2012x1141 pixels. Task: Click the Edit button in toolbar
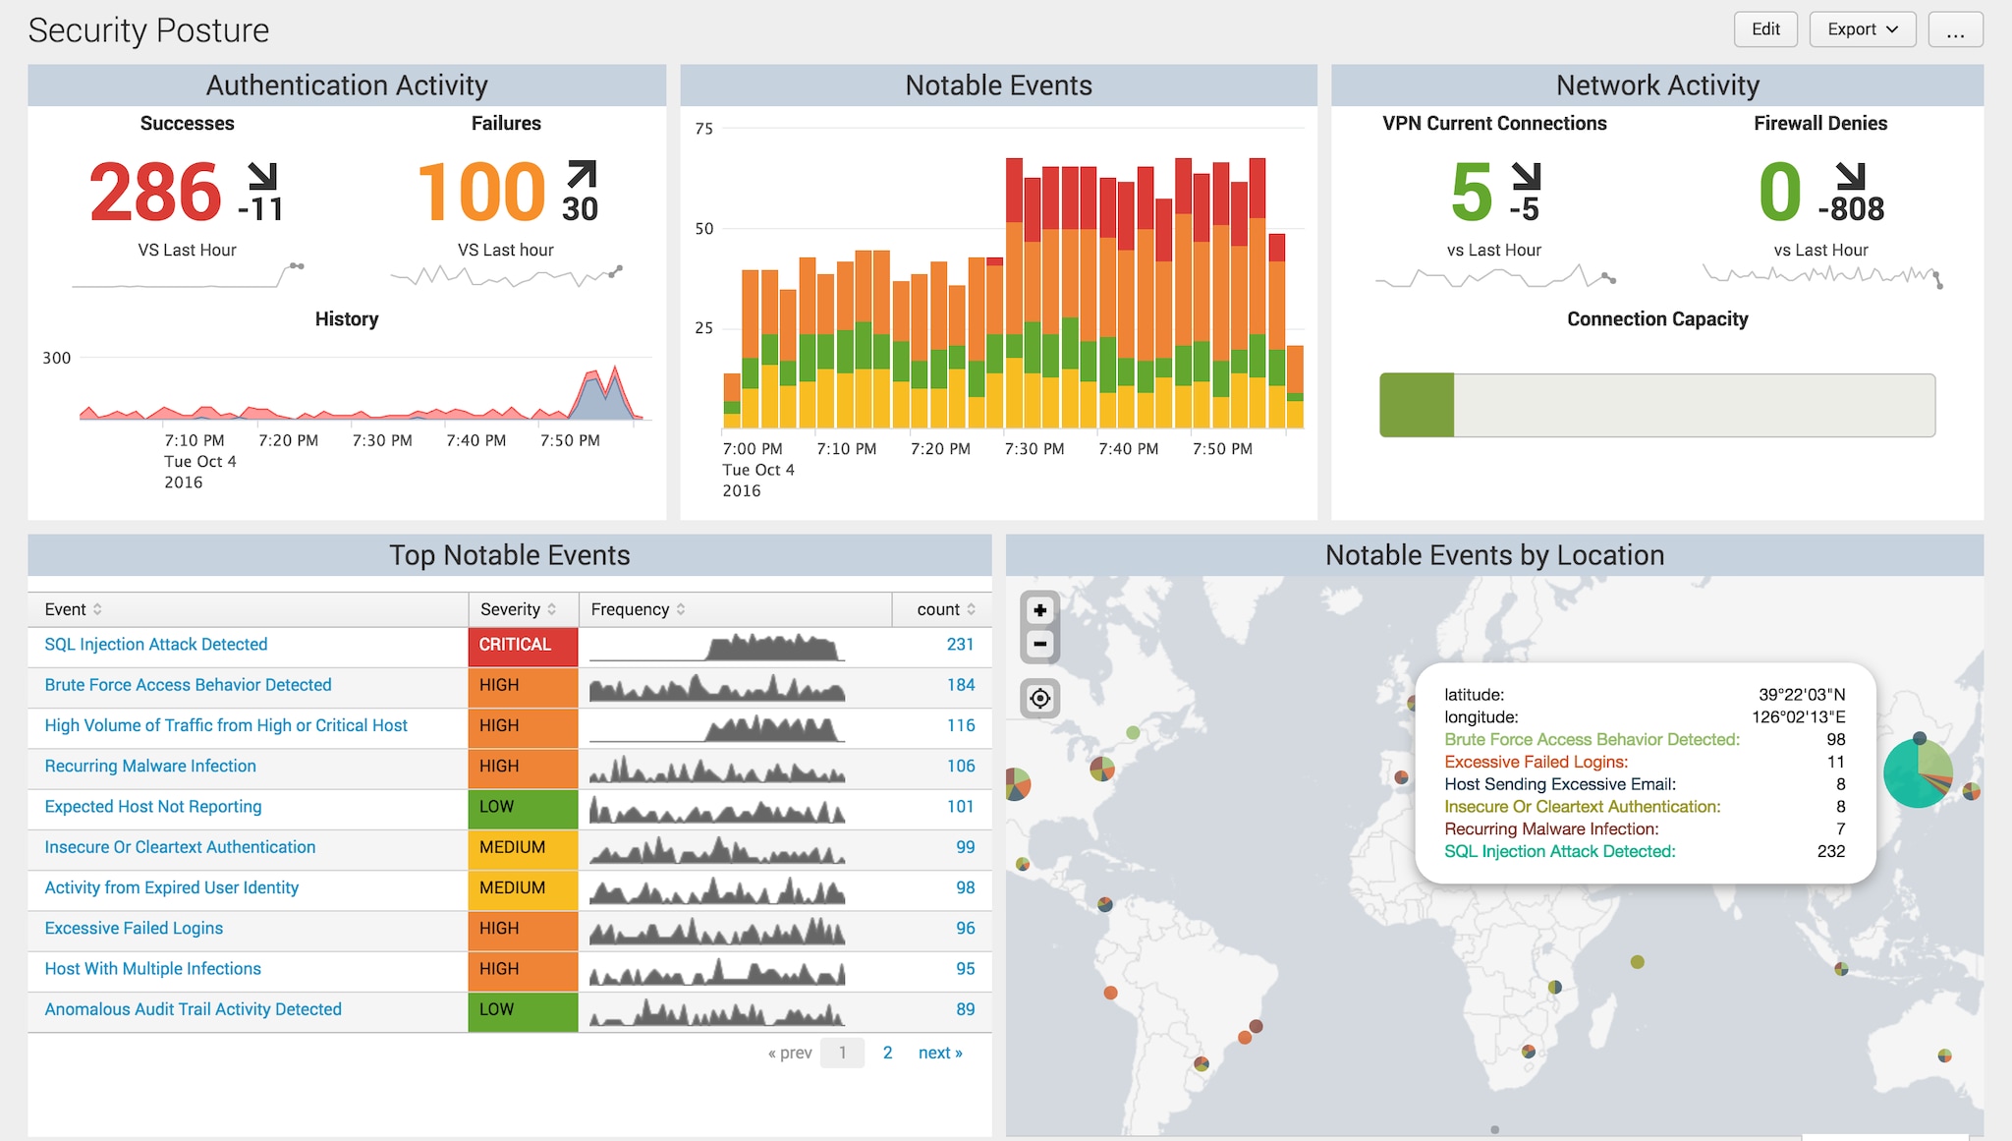point(1764,28)
